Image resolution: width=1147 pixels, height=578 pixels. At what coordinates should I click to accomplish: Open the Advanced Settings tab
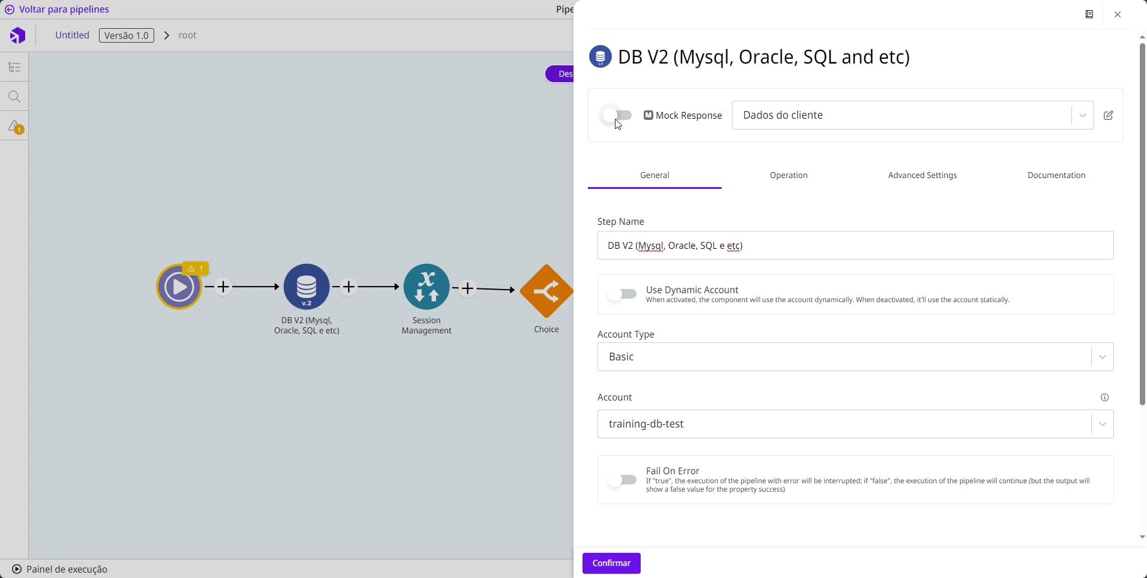(922, 175)
